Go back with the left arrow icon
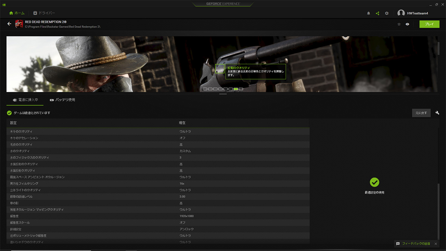Viewport: 446px width, 251px height. point(9,24)
